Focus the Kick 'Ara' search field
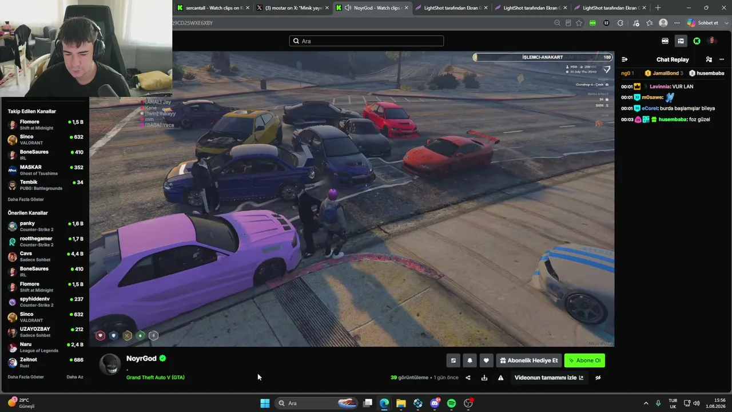This screenshot has width=732, height=412. click(367, 41)
